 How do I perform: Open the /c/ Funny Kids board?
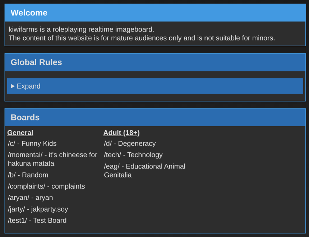[32, 144]
